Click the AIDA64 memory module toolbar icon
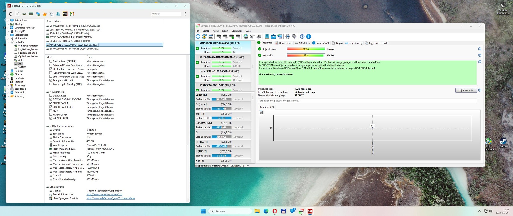Screen dimensions: 513x216 pos(31,14)
